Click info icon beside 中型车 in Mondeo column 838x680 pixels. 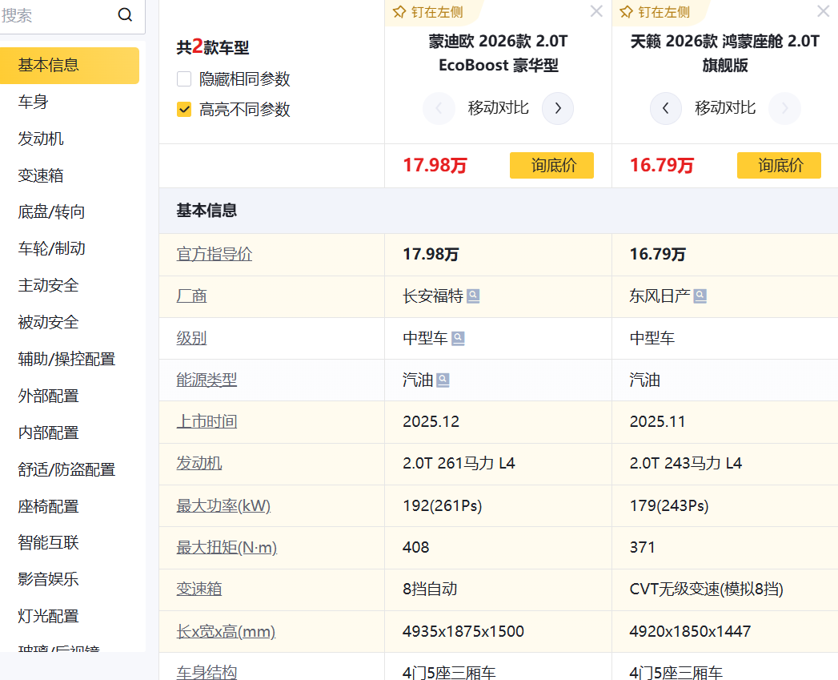(x=458, y=339)
